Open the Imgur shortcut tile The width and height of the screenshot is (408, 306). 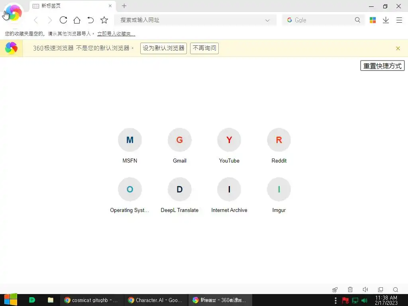point(279,195)
